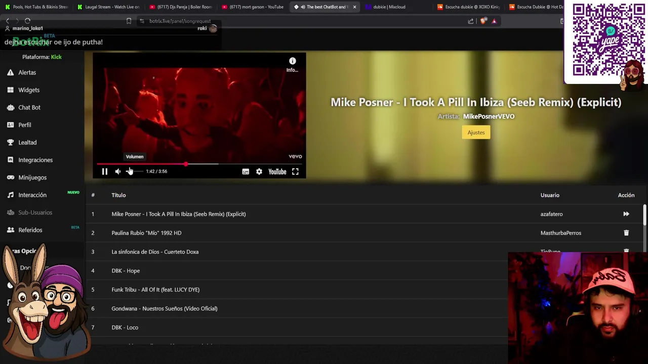Click the yellow Ajustes button
The image size is (648, 364).
coord(476,132)
